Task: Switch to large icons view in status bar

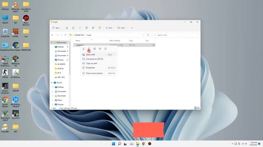Action: 198,108
